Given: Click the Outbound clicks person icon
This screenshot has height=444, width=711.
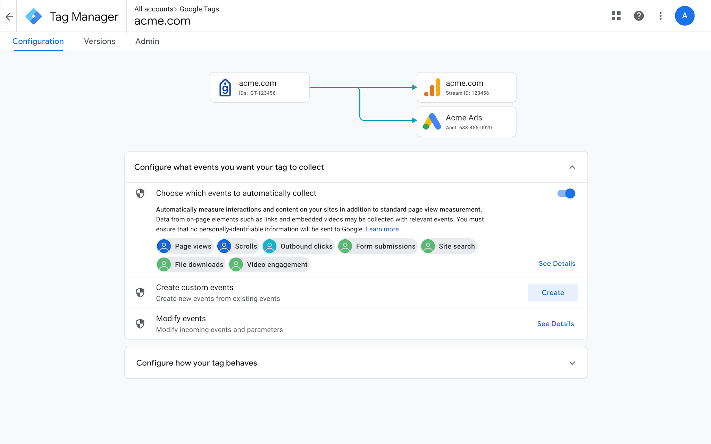Looking at the screenshot, I should 269,246.
